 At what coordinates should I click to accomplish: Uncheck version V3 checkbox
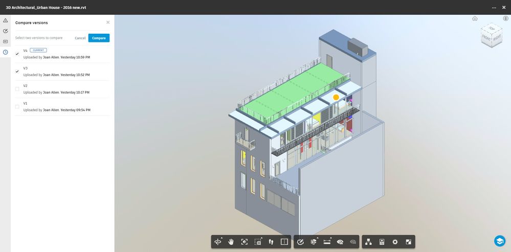click(x=17, y=71)
